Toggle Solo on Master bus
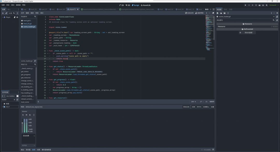This screenshot has height=152, width=280. 23,115
